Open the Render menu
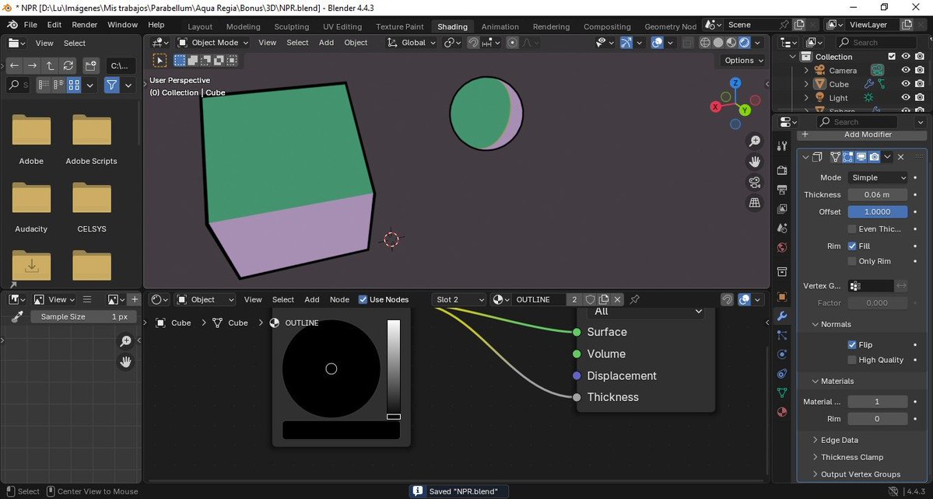Image resolution: width=933 pixels, height=499 pixels. tap(85, 25)
